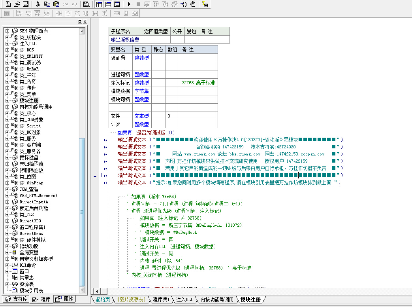Paste using the clipboard icon

(x=56, y=4)
